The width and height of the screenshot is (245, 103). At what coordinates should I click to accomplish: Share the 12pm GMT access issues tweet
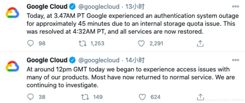pos(200,97)
